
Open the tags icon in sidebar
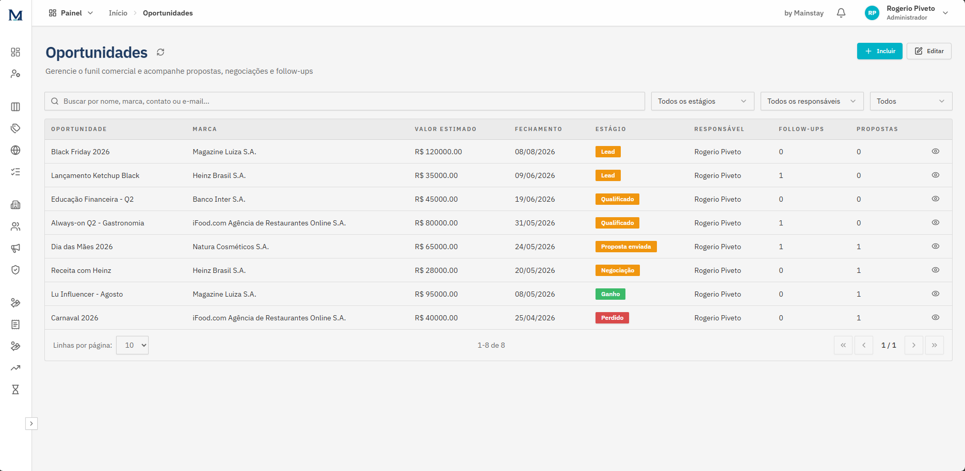[15, 128]
